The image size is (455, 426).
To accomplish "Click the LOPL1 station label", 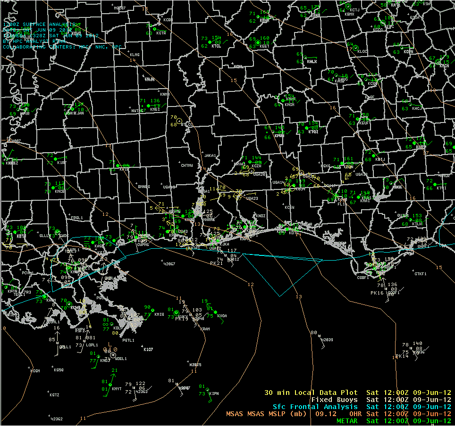I will click(92, 345).
